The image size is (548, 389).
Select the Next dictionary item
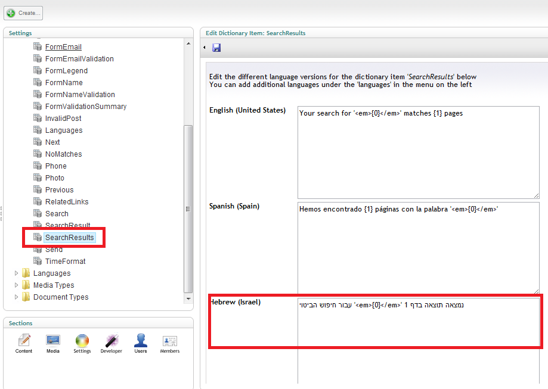[x=52, y=142]
